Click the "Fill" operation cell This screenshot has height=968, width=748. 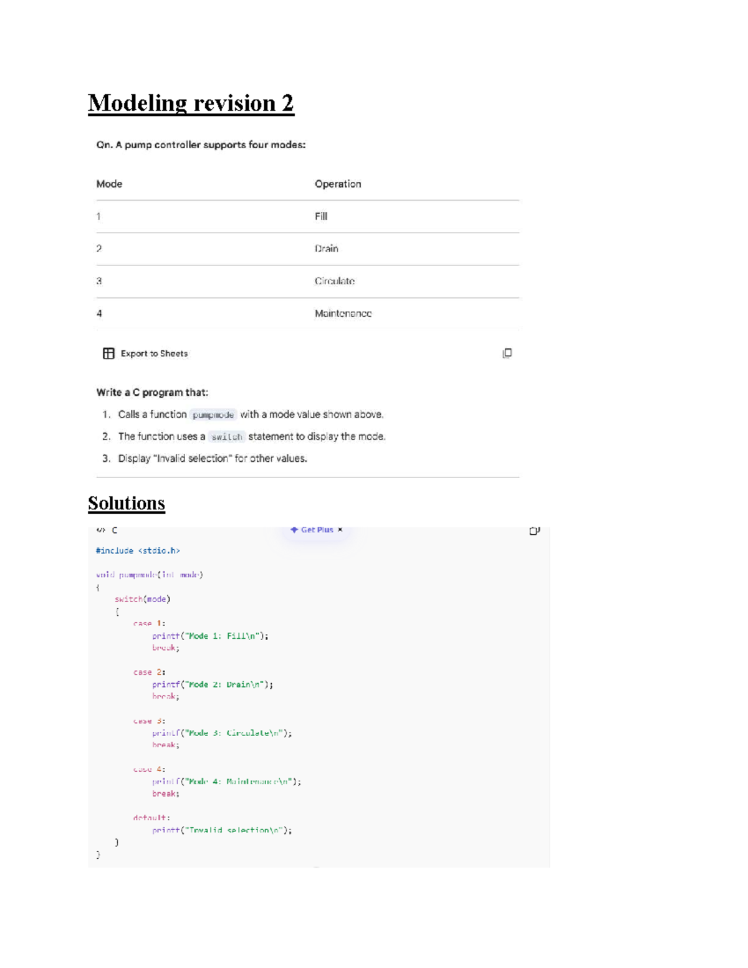[321, 216]
